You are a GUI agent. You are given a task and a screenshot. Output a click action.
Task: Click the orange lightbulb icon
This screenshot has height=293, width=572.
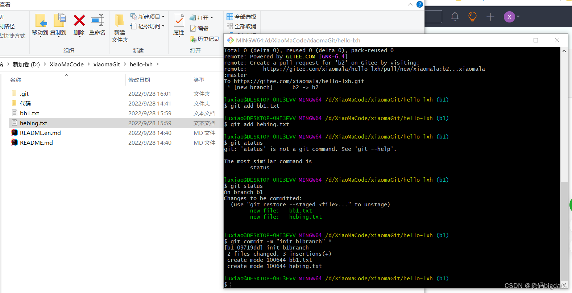click(472, 17)
